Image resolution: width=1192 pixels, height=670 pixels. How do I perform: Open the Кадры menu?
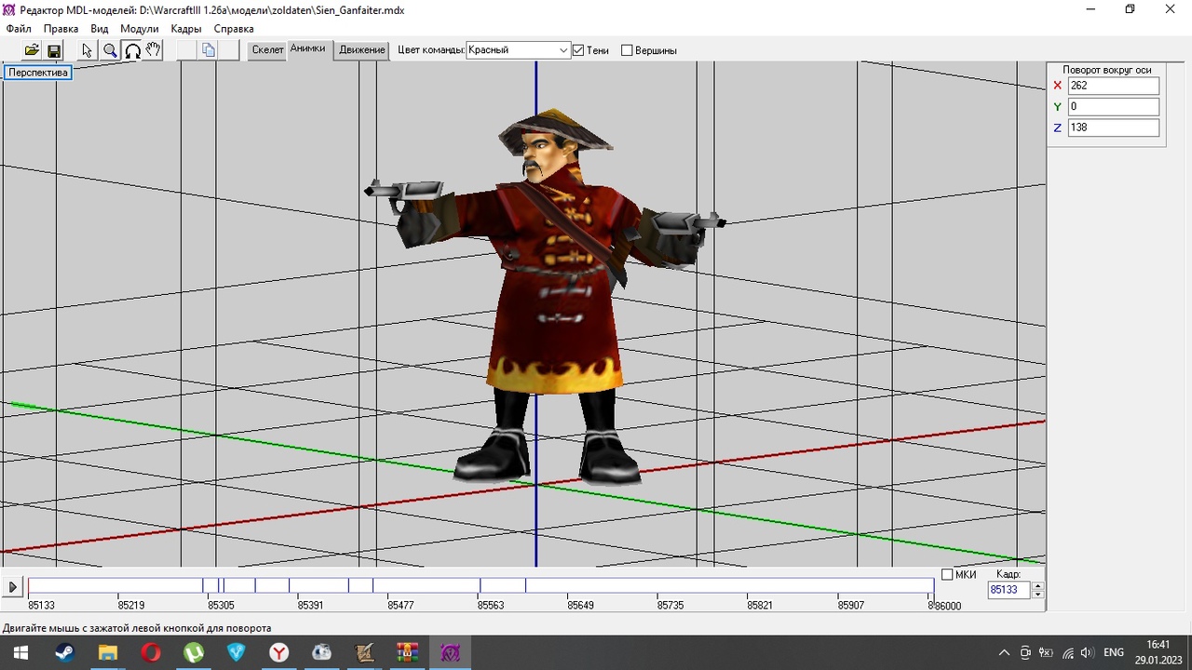(186, 29)
